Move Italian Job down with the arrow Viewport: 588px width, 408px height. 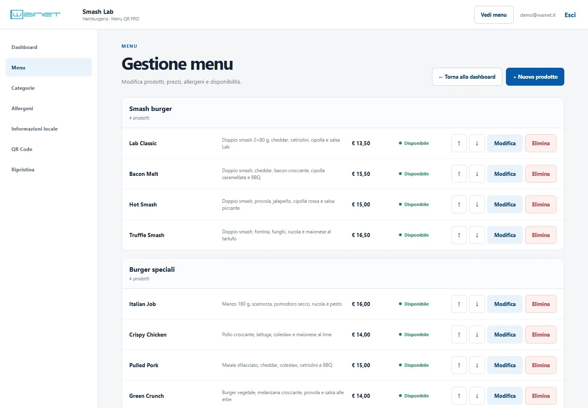(477, 304)
